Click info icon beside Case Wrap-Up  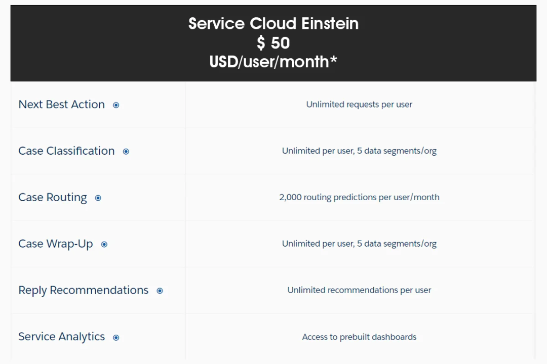coord(104,245)
